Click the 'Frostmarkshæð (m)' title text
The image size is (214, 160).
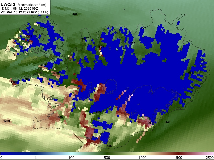(32, 5)
